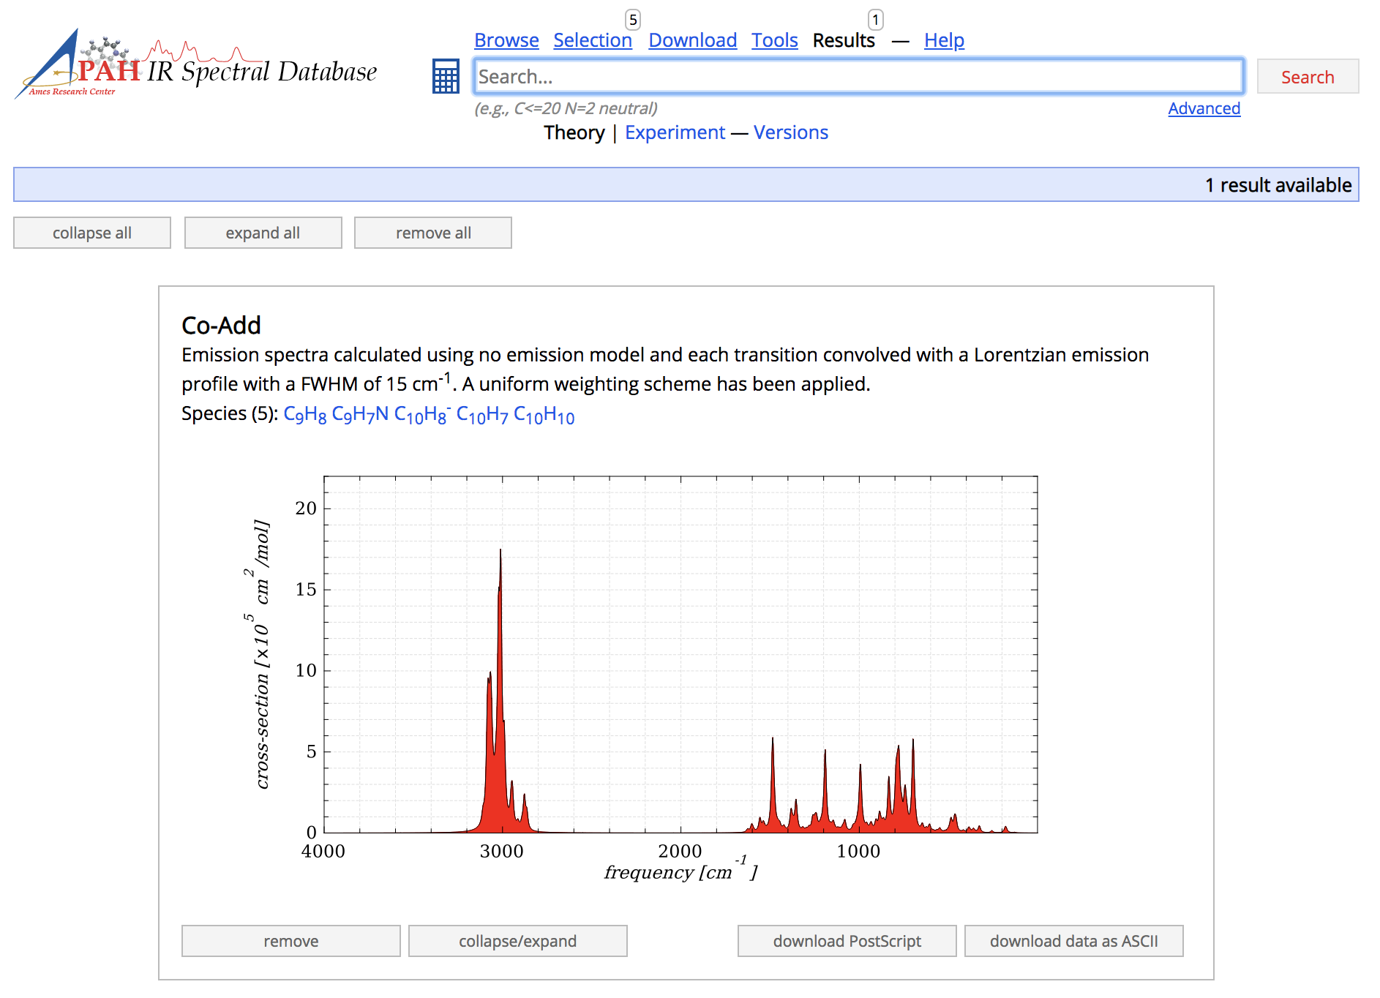Open the Versions link

click(x=790, y=132)
